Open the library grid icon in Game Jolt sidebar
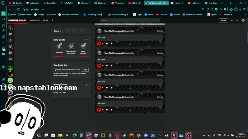Screen dimensions: 248x139 (10, 59)
